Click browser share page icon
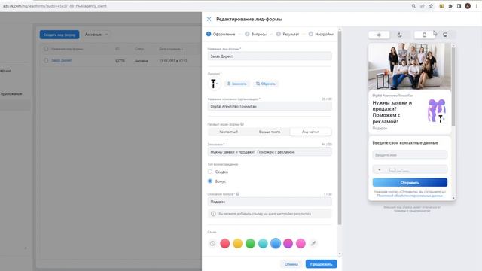This screenshot has width=482, height=271. point(423,6)
